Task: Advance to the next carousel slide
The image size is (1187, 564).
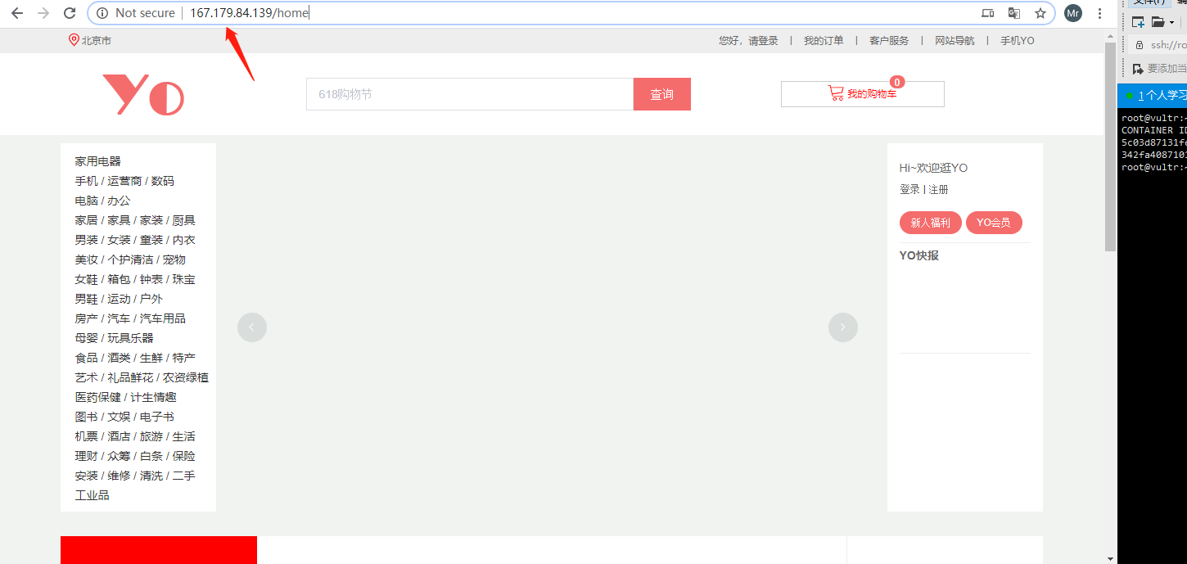Action: (843, 327)
